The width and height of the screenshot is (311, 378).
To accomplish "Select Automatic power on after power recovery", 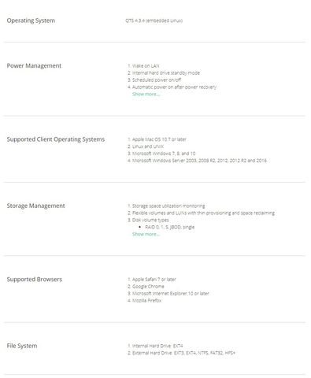I will [172, 87].
